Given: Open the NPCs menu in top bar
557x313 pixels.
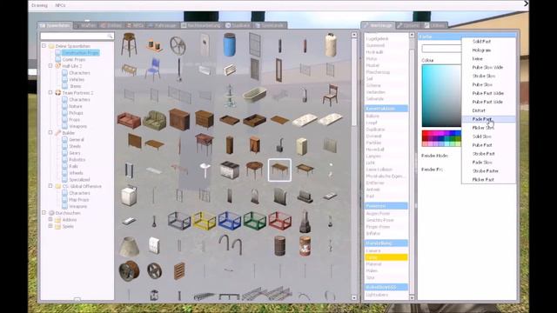Looking at the screenshot, I should tap(60, 5).
